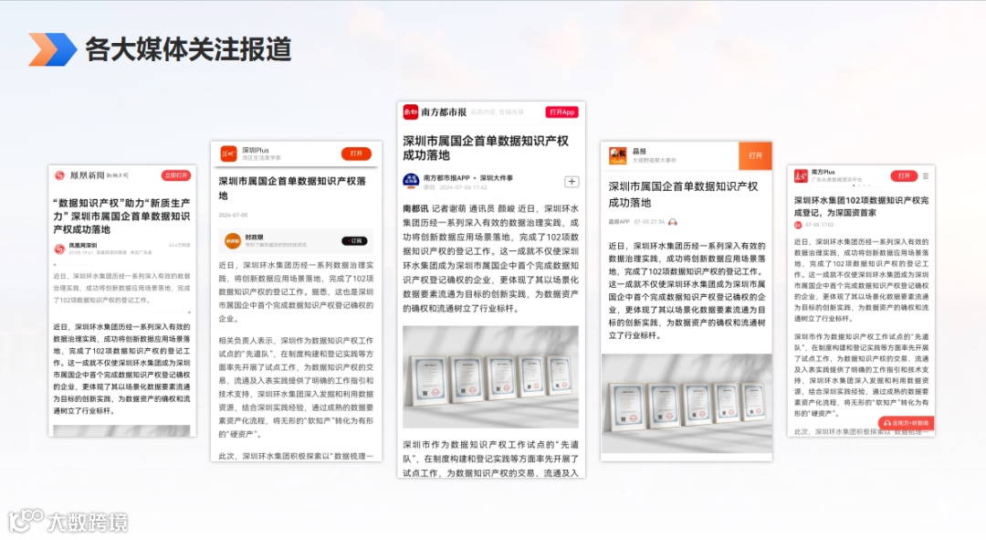Click the small red source icon under 南方Plus headline

(798, 225)
